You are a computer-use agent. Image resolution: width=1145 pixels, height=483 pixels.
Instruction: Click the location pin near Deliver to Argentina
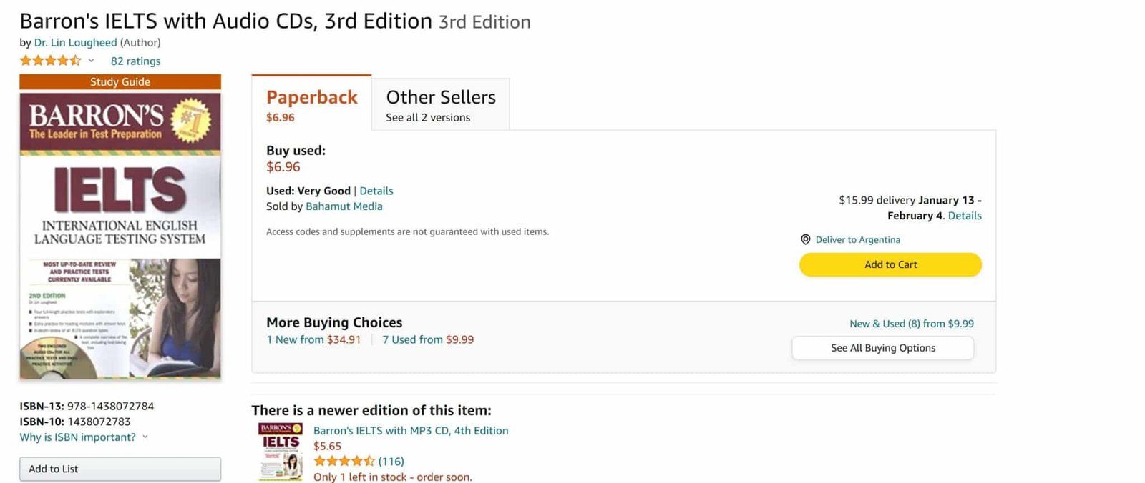pyautogui.click(x=805, y=239)
